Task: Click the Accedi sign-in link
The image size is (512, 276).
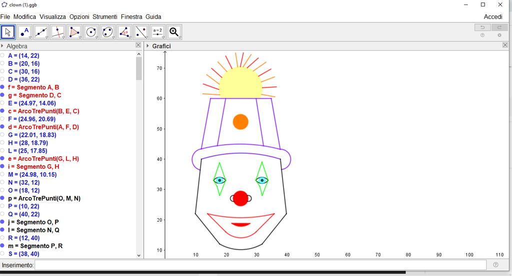Action: click(492, 16)
